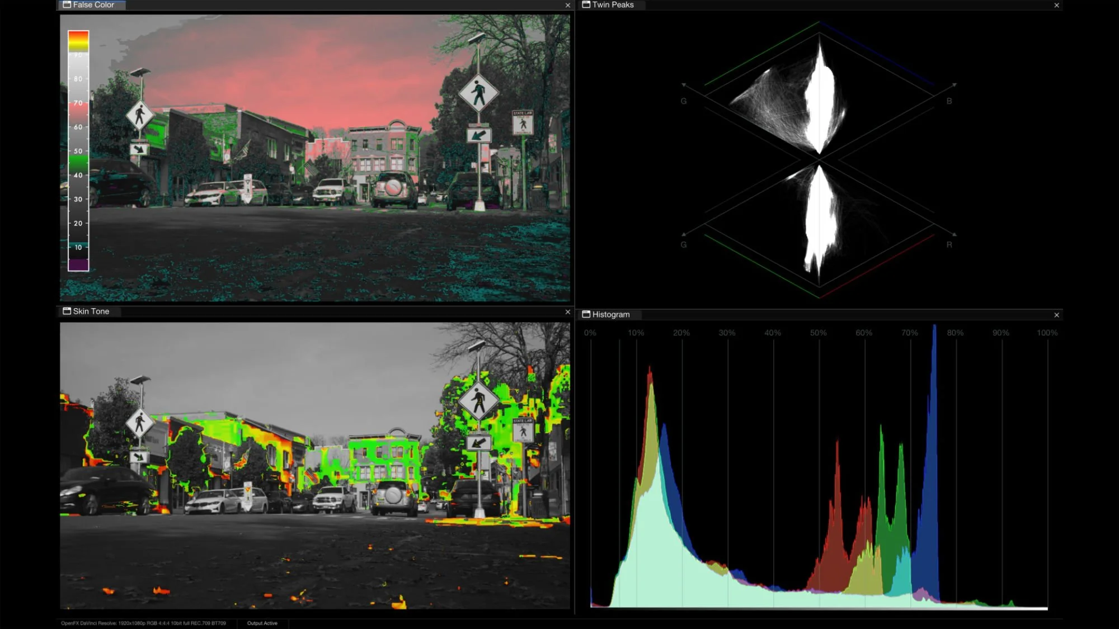Image resolution: width=1119 pixels, height=629 pixels.
Task: Click the 50% label on the histogram scale
Action: (818, 333)
